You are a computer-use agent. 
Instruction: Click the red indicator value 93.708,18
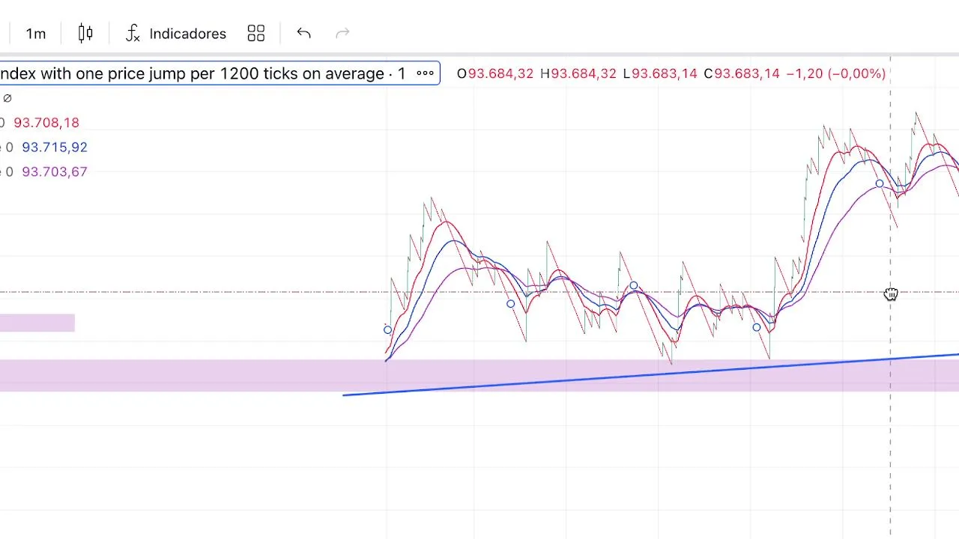pyautogui.click(x=46, y=123)
